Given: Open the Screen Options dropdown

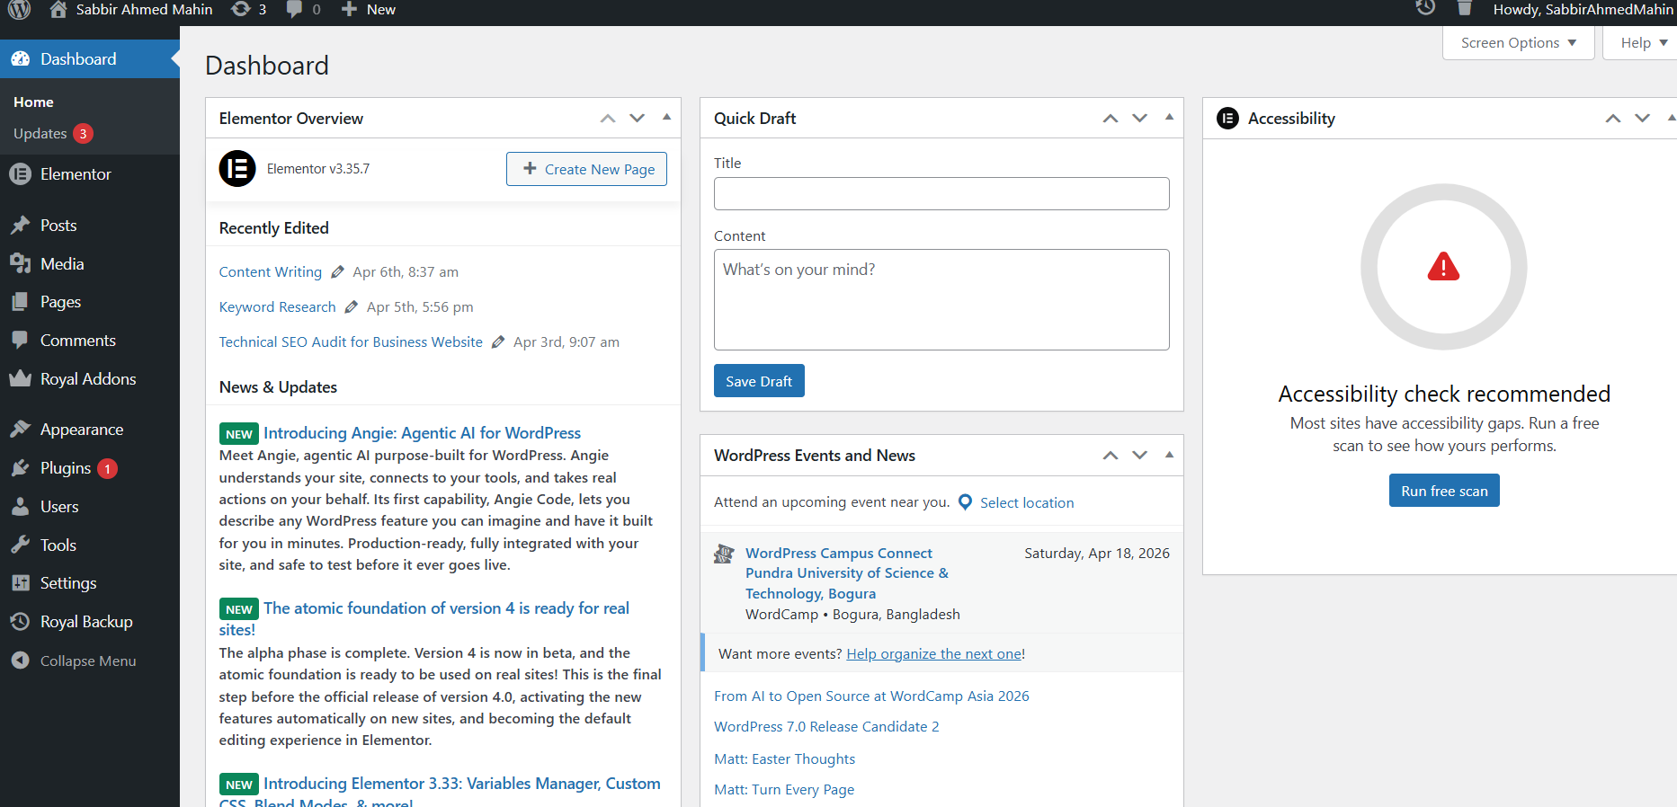Looking at the screenshot, I should [x=1518, y=42].
